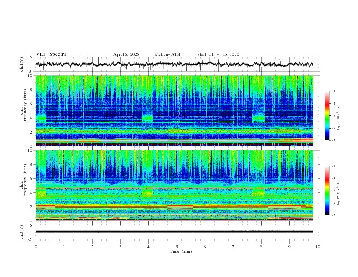Click the time axis tick label "1"
Screen dimensions: 358x277
tap(64, 247)
